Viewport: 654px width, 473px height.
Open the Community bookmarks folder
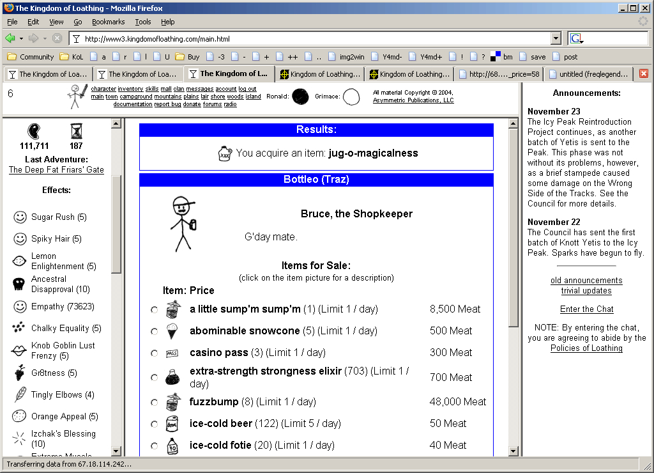tap(31, 57)
